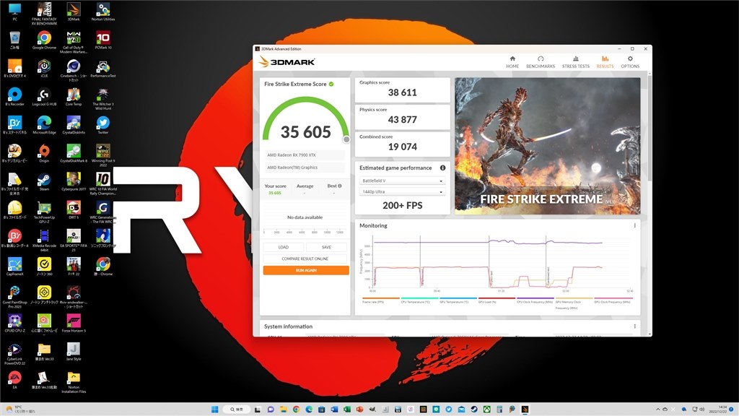Open the Jane Style desktop icon

pos(74,352)
